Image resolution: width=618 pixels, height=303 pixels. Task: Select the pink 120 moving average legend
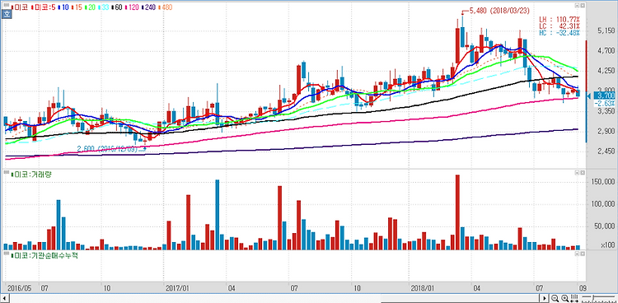tap(132, 7)
